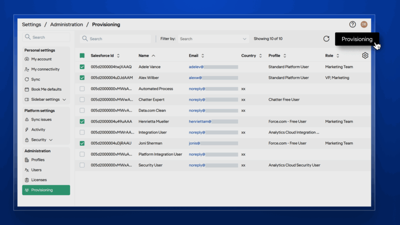Open the table column settings gear

(365, 55)
